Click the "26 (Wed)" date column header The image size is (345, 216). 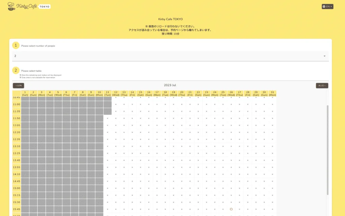coord(231,94)
